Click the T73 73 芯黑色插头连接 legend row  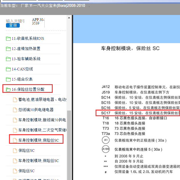pos(124,128)
